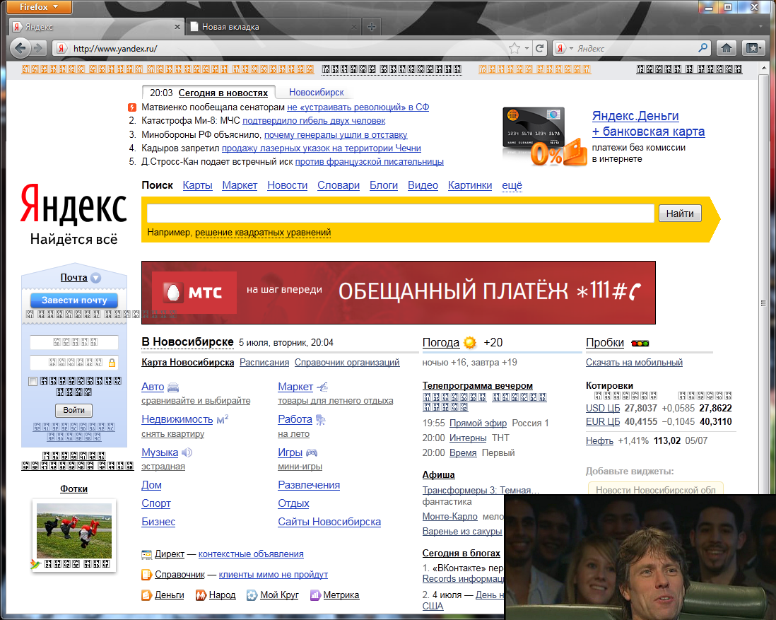Screen dimensions: 776x620
Task: Bookmark this page with the star icon
Action: tap(515, 48)
